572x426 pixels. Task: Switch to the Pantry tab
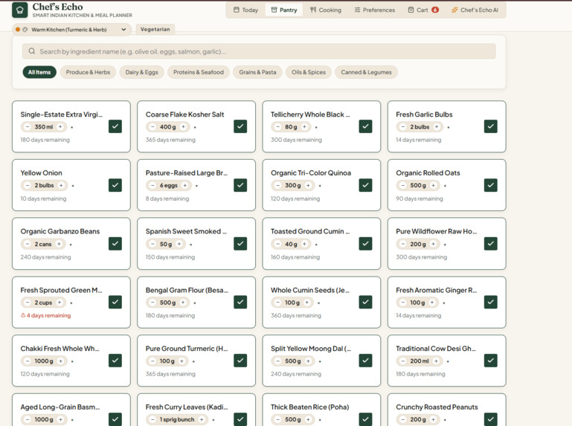(284, 10)
